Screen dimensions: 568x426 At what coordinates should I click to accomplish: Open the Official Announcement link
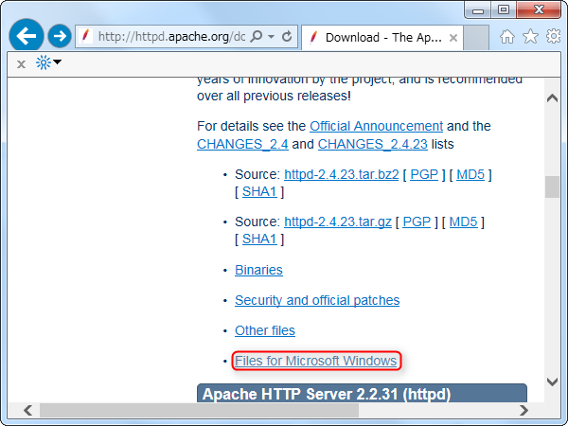(376, 126)
